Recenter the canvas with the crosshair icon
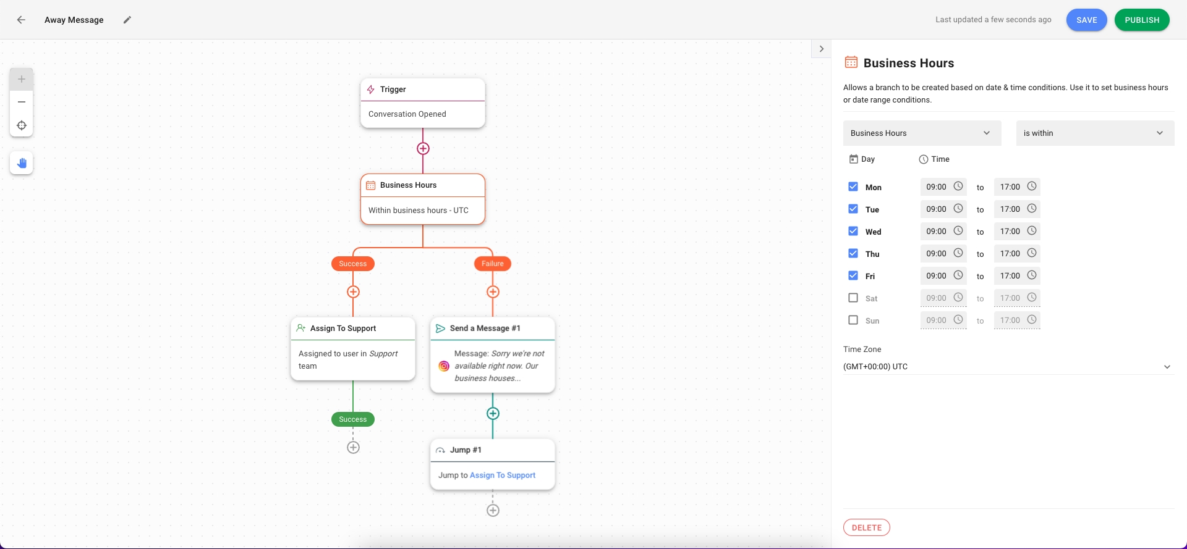1187x549 pixels. 22,125
